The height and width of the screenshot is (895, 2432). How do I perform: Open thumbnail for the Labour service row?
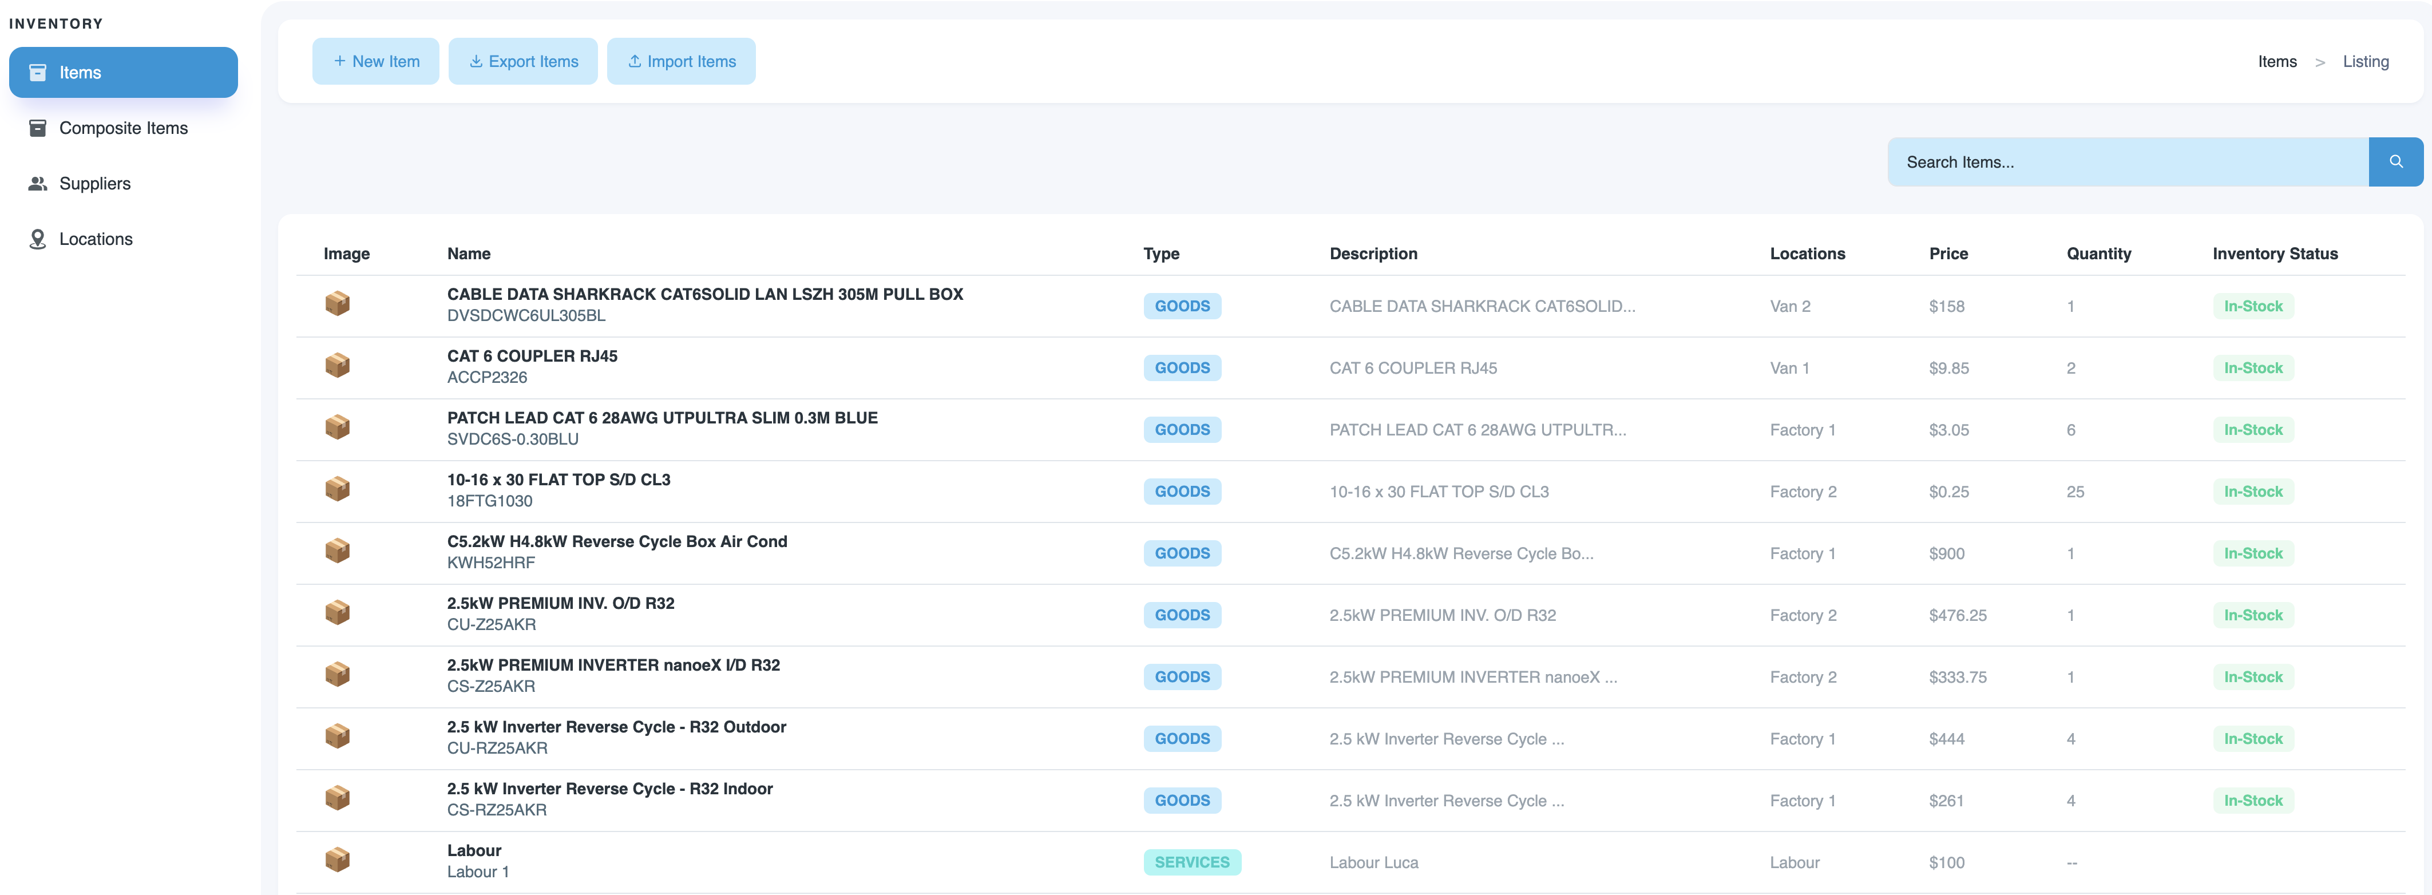(337, 860)
